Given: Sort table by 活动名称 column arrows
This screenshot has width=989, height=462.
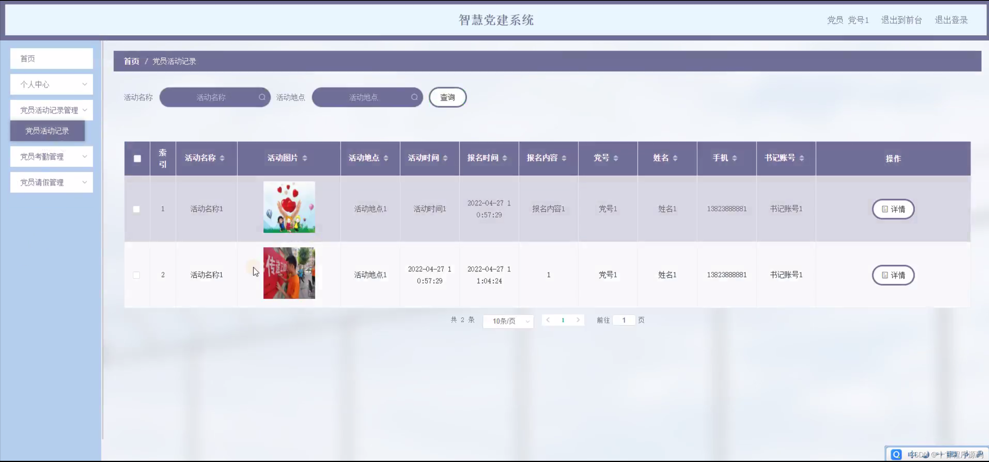Looking at the screenshot, I should coord(222,158).
